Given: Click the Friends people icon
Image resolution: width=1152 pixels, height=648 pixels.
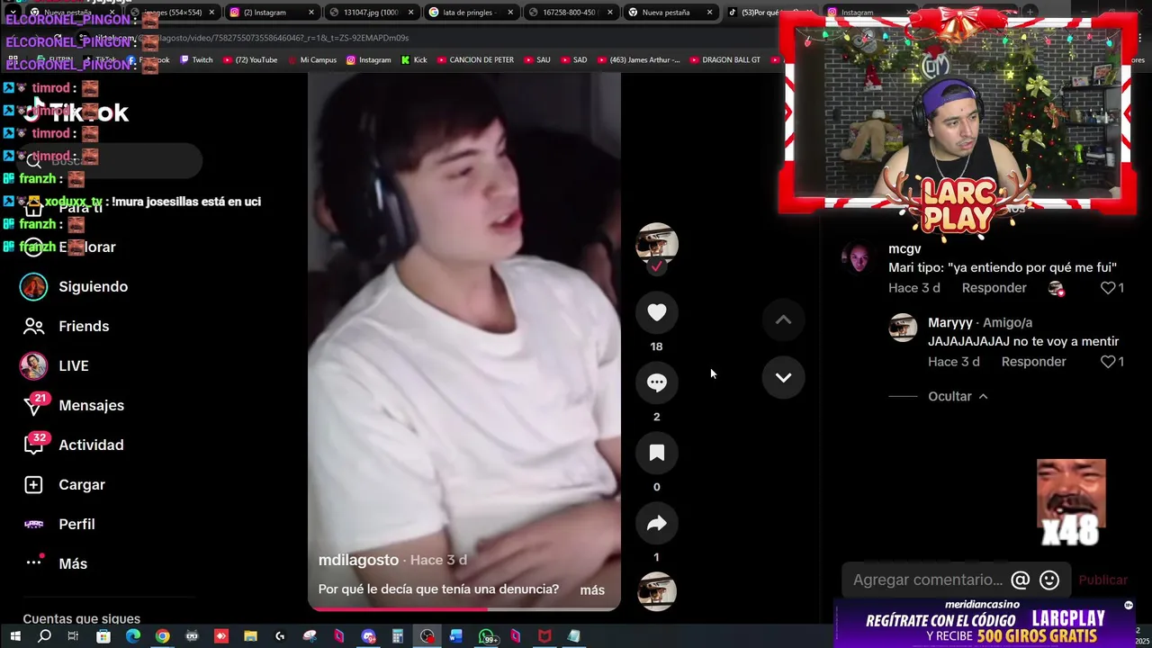Looking at the screenshot, I should point(33,326).
